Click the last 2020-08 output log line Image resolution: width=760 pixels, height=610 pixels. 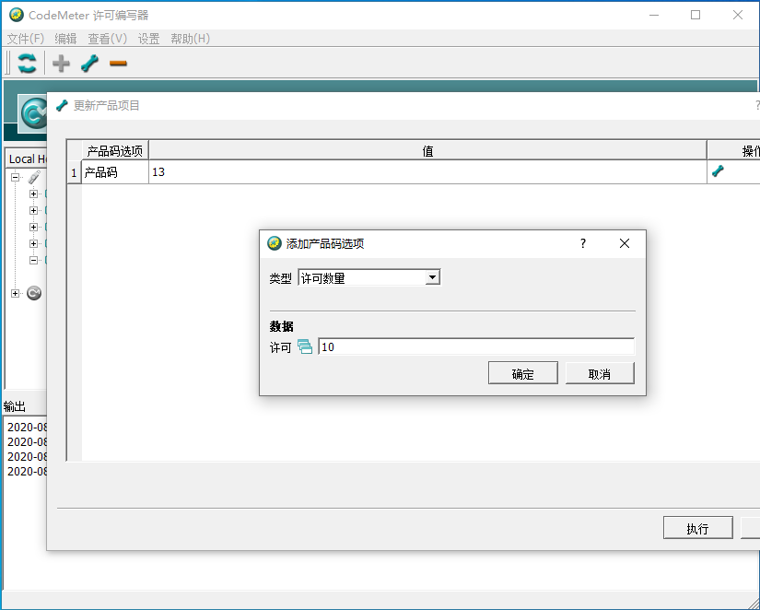coord(27,471)
